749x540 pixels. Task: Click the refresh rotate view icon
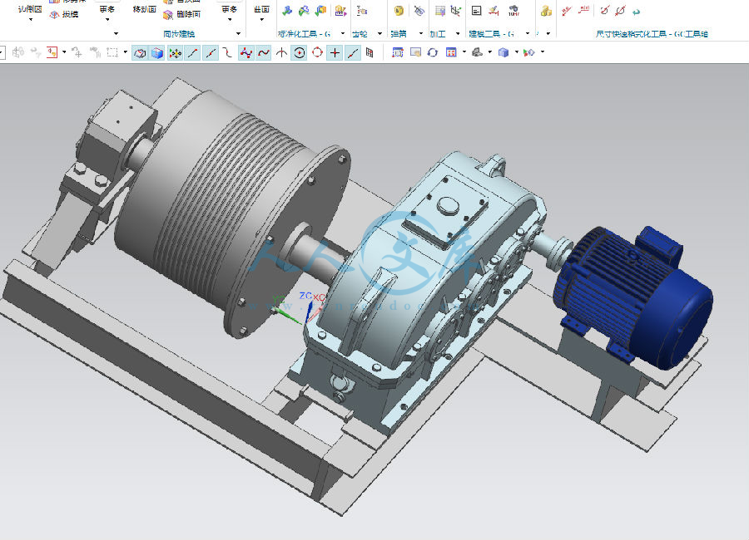point(433,52)
